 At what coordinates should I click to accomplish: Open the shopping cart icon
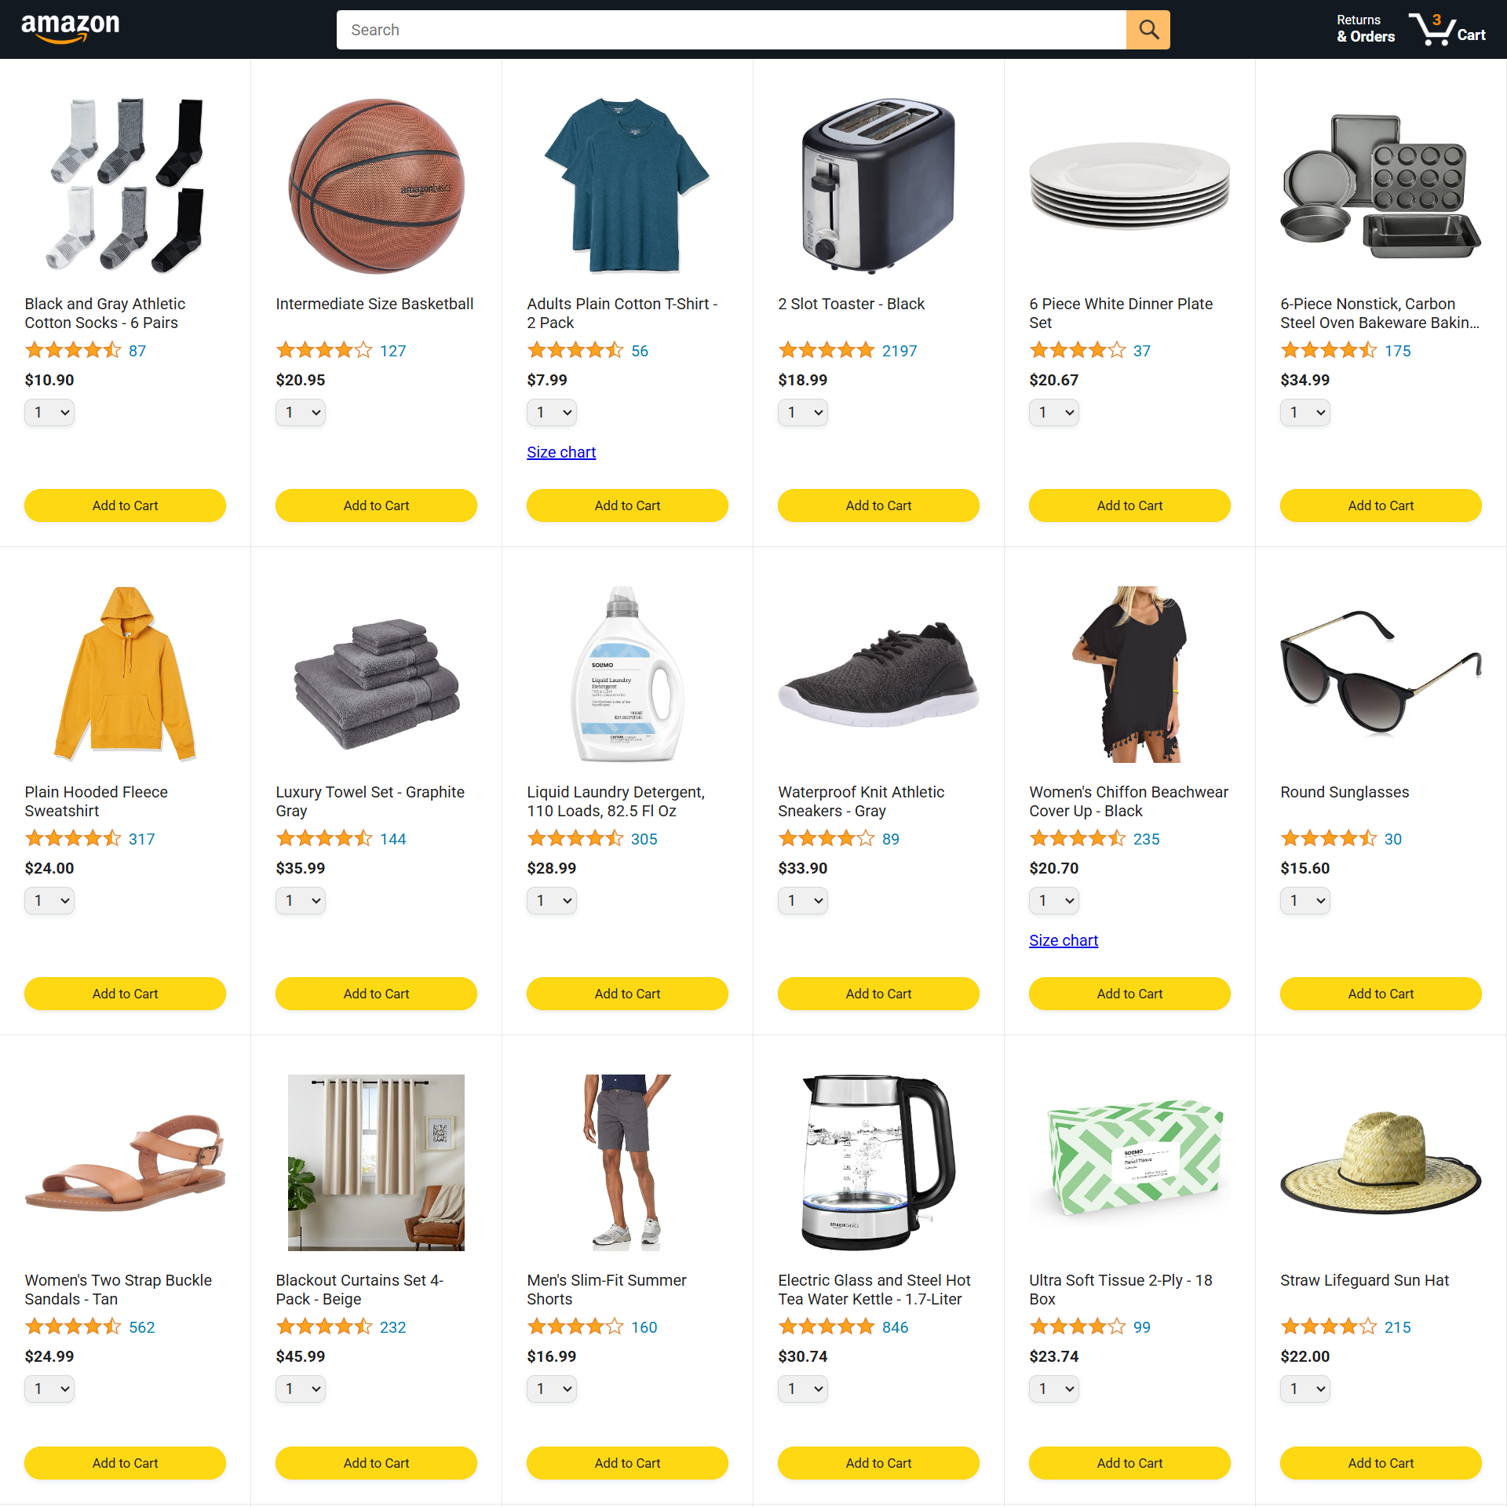[1447, 29]
